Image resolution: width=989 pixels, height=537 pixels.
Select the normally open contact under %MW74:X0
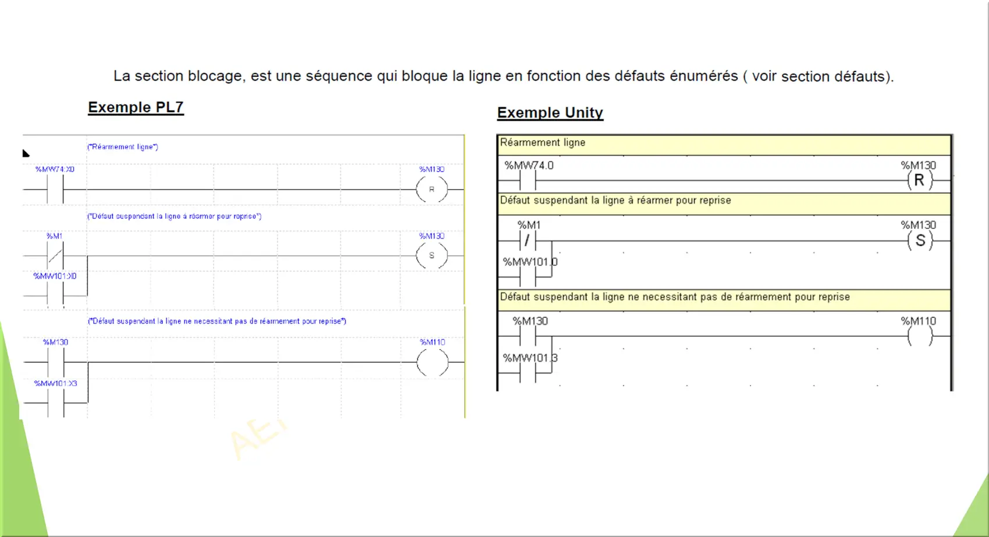coord(55,190)
